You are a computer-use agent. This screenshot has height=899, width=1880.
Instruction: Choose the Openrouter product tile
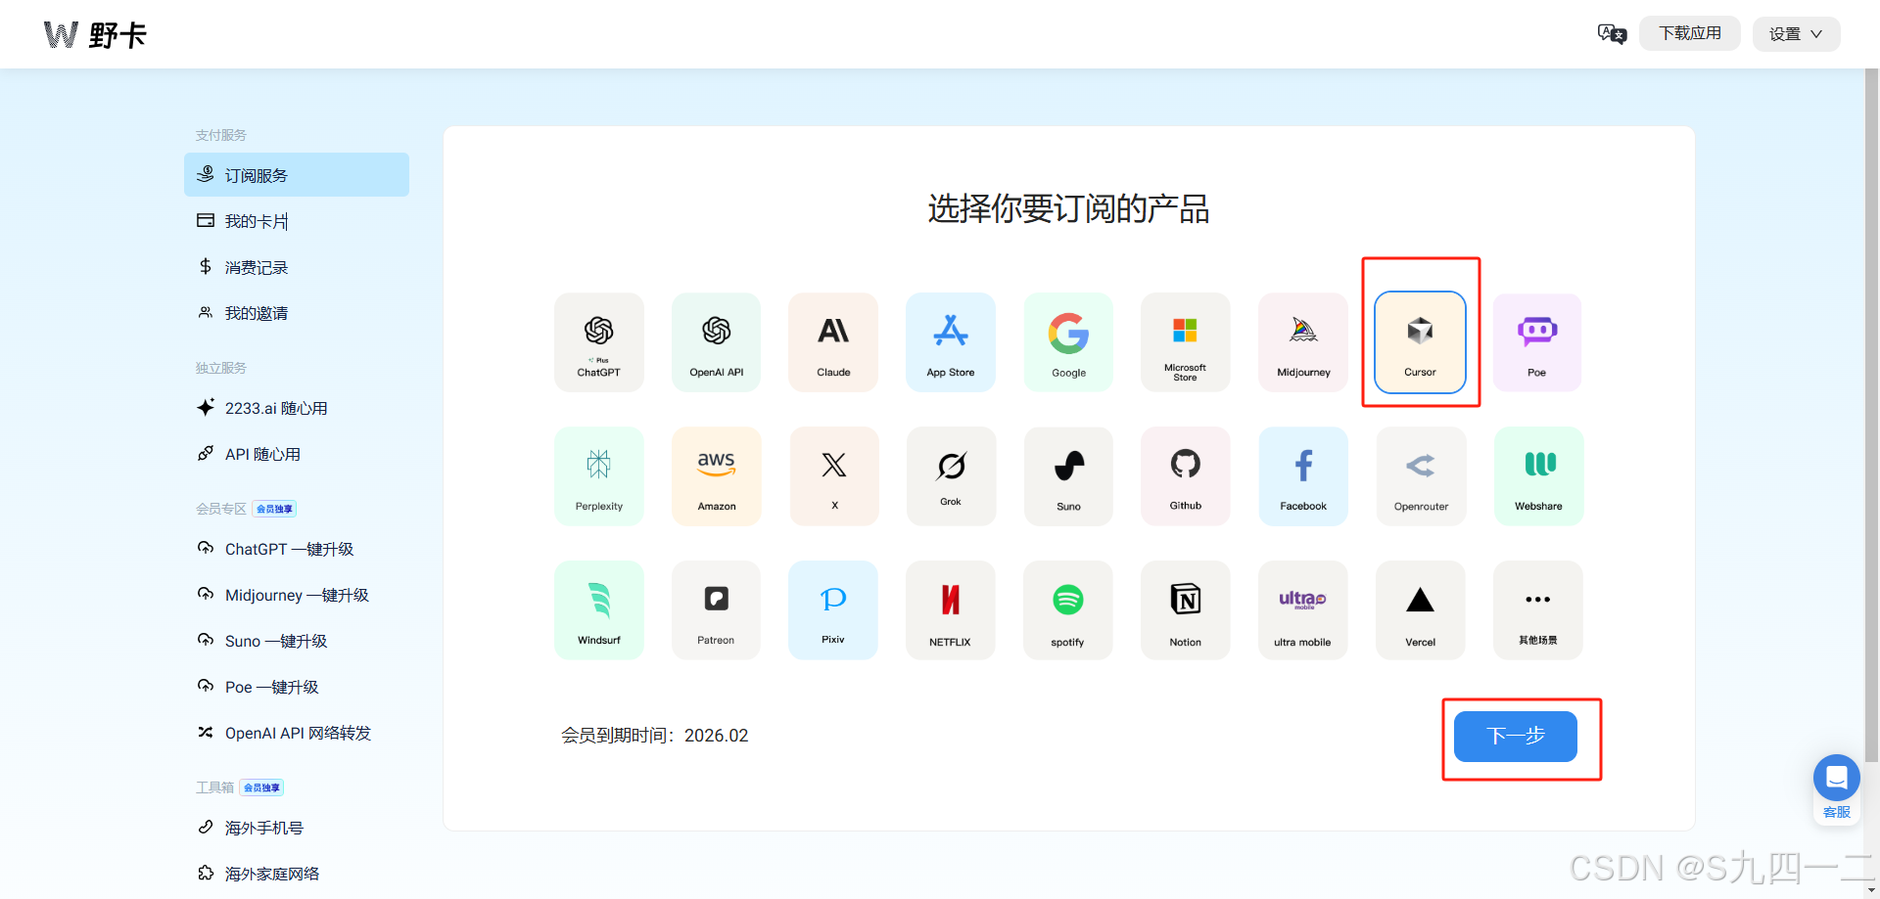pyautogui.click(x=1421, y=476)
